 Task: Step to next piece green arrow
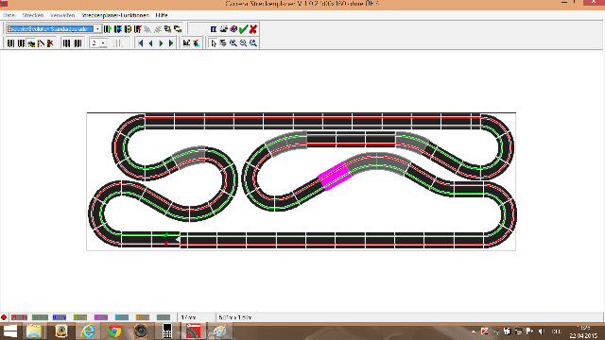(161, 43)
